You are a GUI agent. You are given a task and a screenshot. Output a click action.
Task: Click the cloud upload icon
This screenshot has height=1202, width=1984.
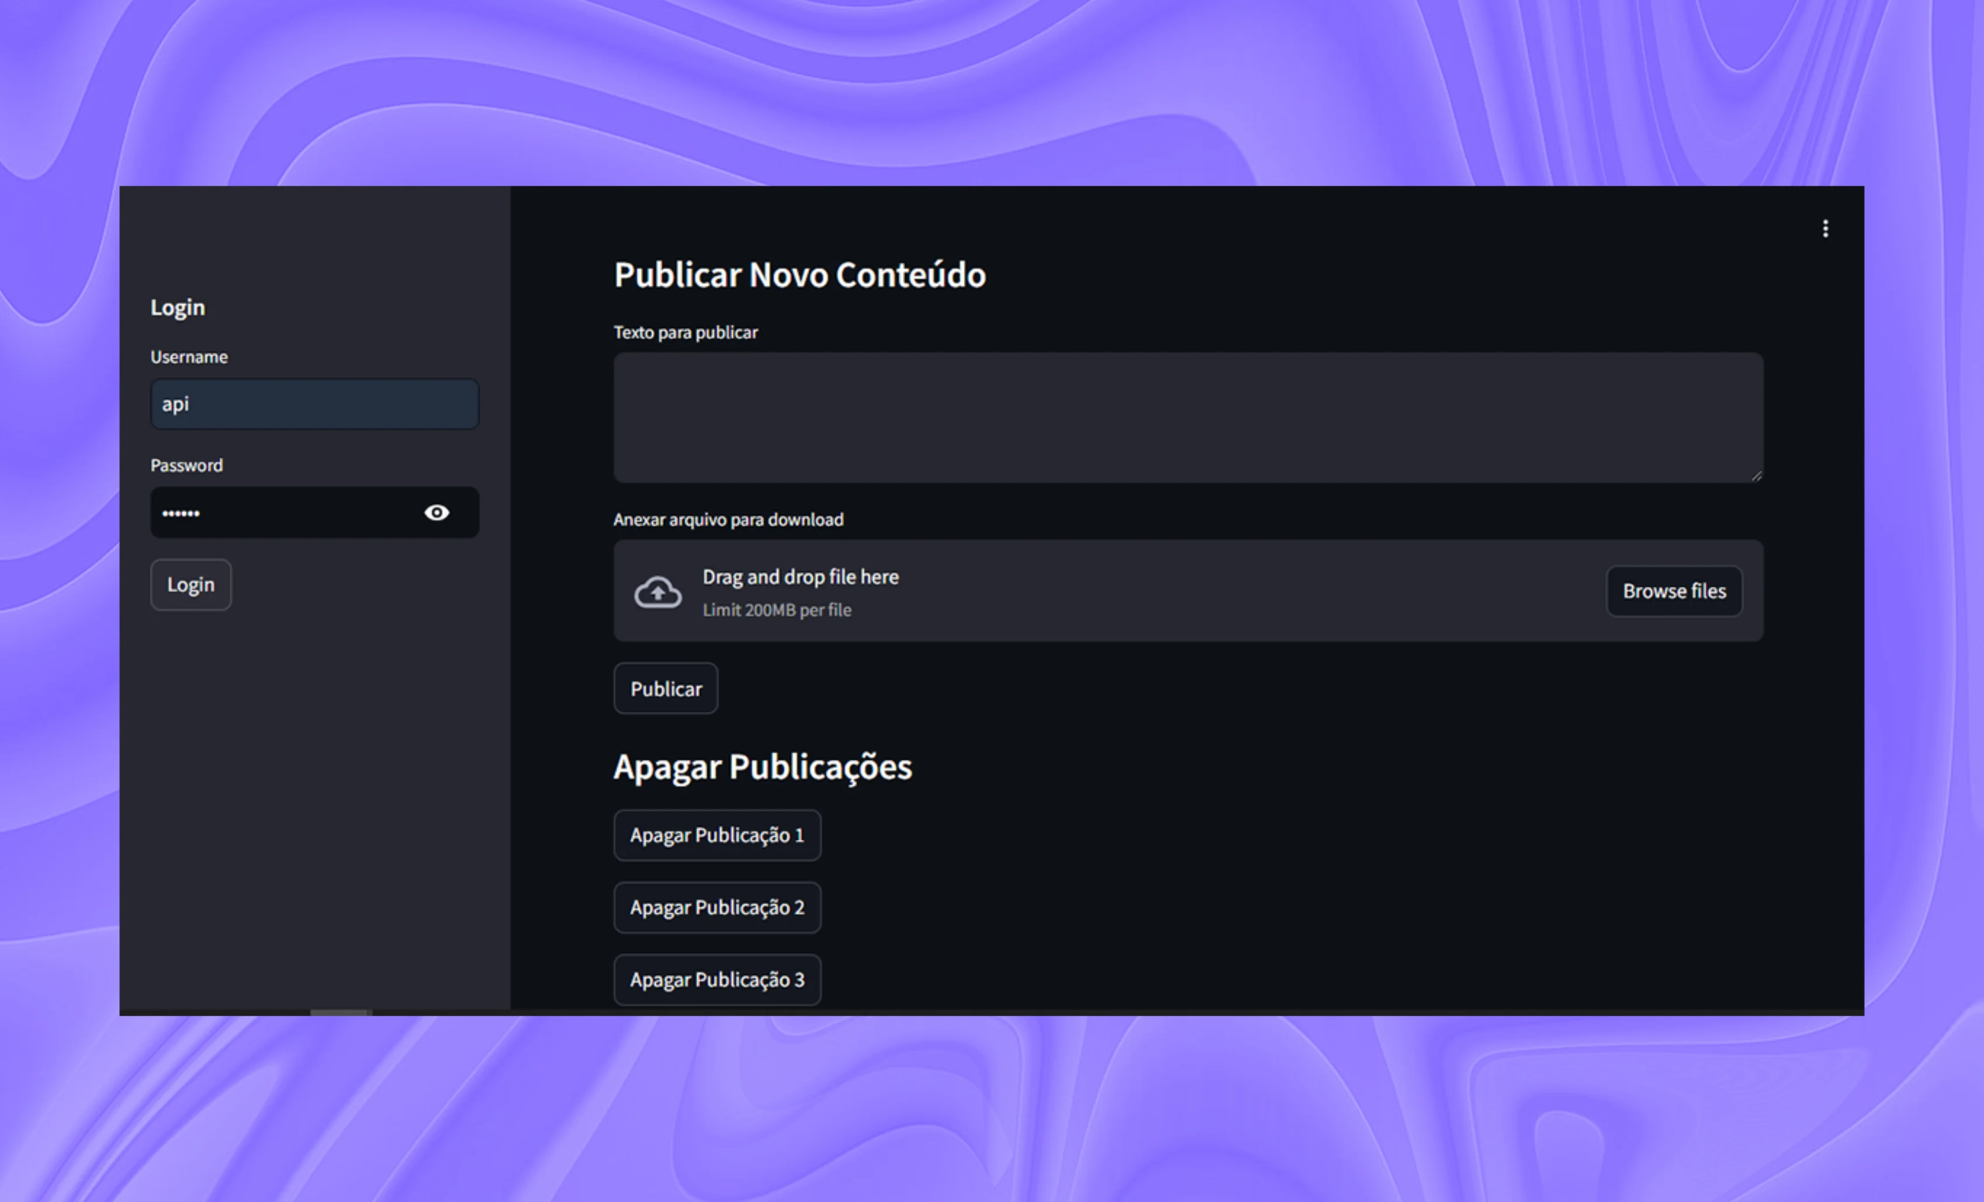[658, 593]
